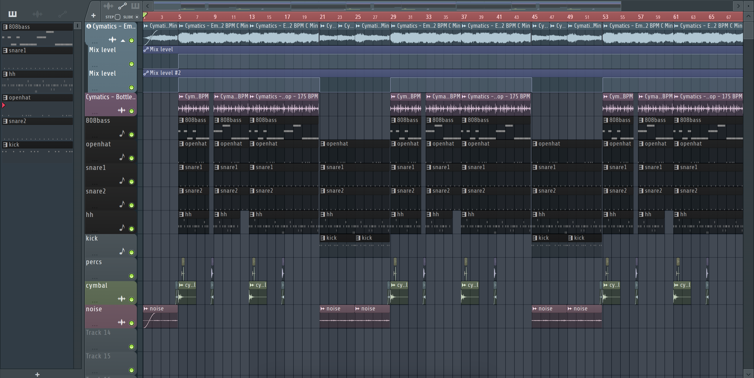Open clip menu of kick clip at bar 21
754x378 pixels.
(x=323, y=238)
